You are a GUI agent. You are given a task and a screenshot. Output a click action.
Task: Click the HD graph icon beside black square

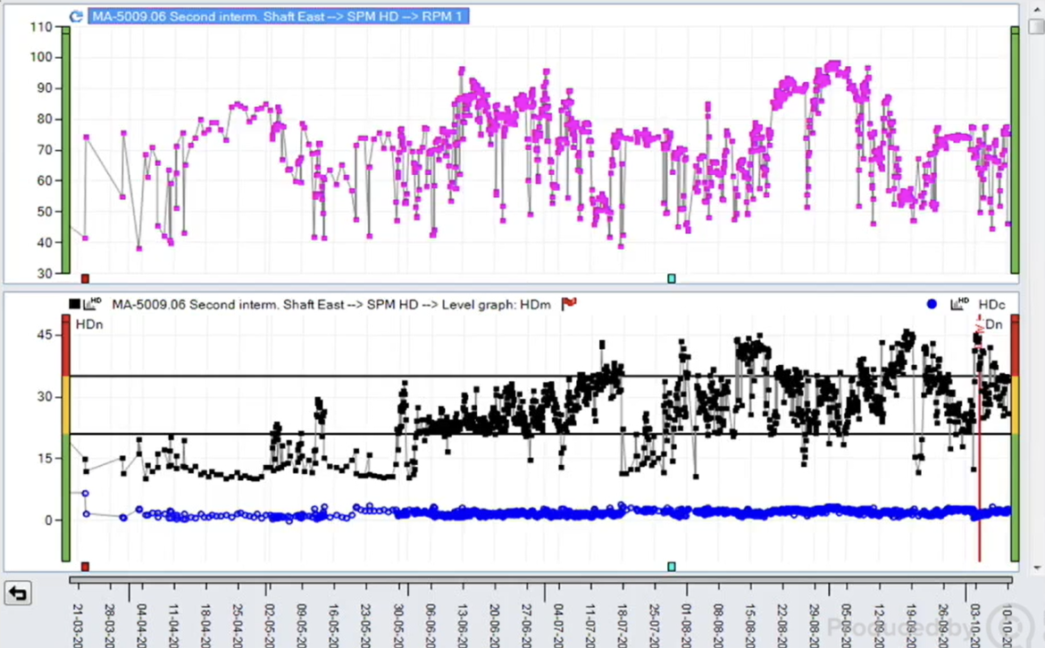click(92, 304)
